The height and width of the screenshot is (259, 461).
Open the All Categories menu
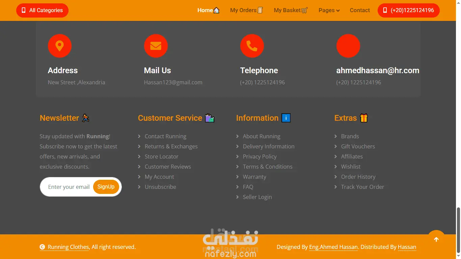click(42, 10)
